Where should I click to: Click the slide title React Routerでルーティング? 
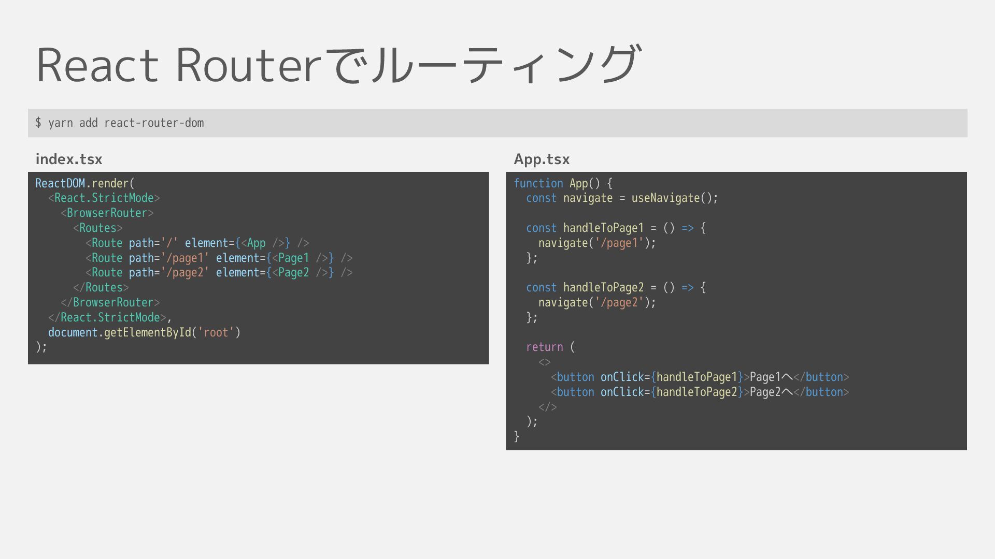(x=338, y=65)
